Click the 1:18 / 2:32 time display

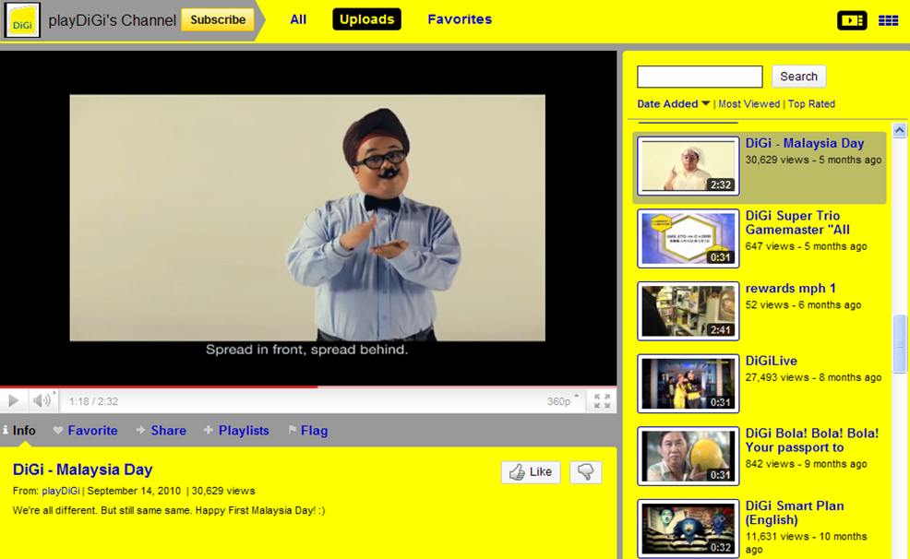[93, 401]
